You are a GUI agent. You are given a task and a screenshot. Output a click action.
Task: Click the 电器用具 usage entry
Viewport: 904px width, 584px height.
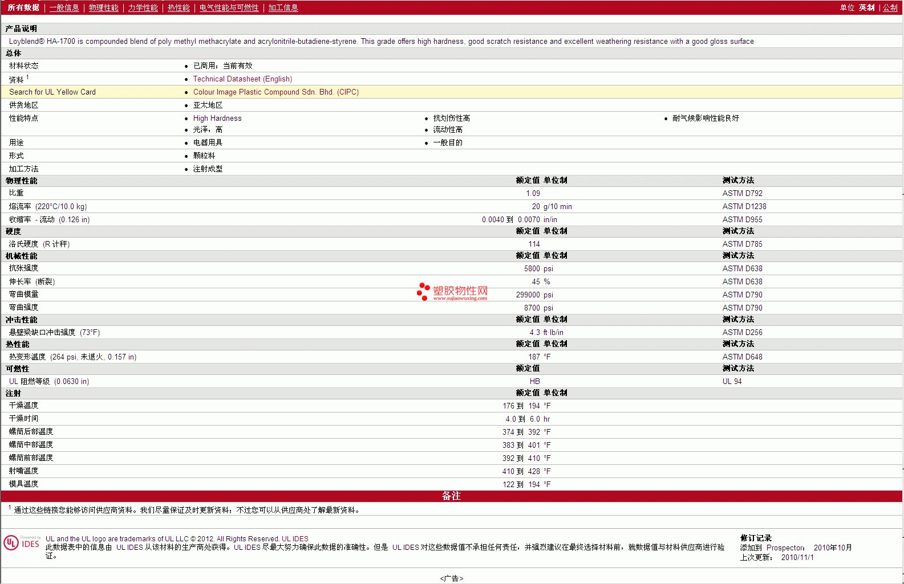[x=208, y=143]
